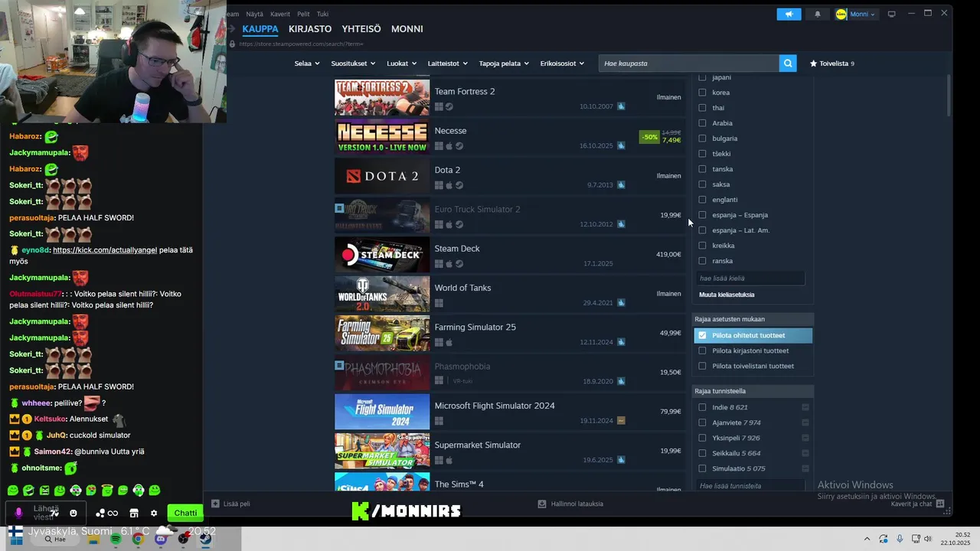The width and height of the screenshot is (980, 551).
Task: Expand the Suositukset dropdown
Action: pyautogui.click(x=353, y=64)
